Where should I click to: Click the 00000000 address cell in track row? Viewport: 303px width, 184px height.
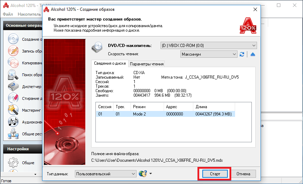(174, 114)
